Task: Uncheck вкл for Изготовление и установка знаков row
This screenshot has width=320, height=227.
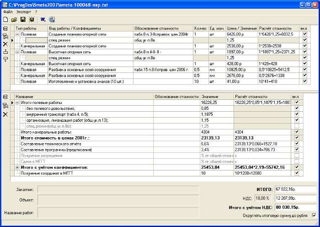Action: (x=305, y=81)
